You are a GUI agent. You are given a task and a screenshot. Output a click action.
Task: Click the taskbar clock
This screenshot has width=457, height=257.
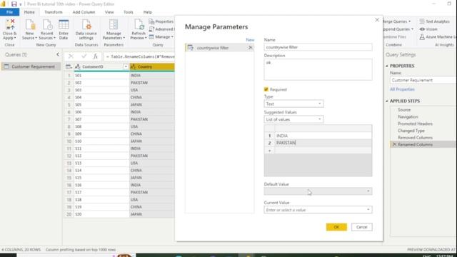pyautogui.click(x=444, y=256)
